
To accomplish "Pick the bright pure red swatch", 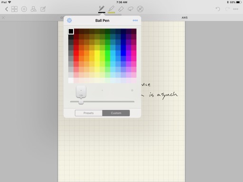I will click(x=76, y=53).
